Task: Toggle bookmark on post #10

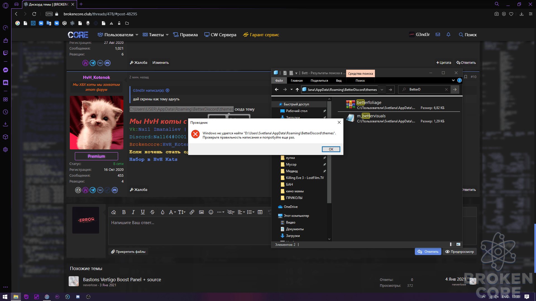Action: tap(466, 77)
